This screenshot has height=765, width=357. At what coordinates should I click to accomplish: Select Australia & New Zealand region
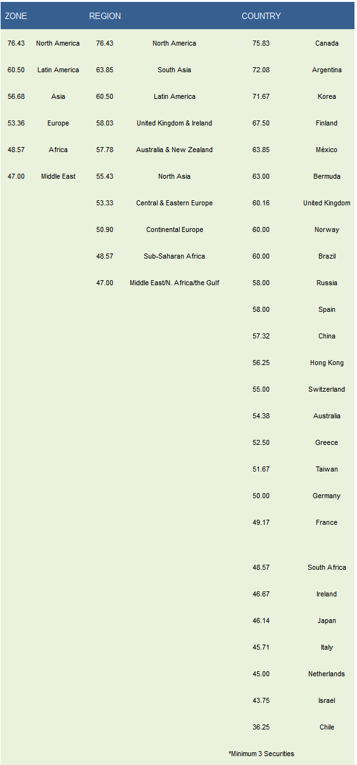coord(174,150)
